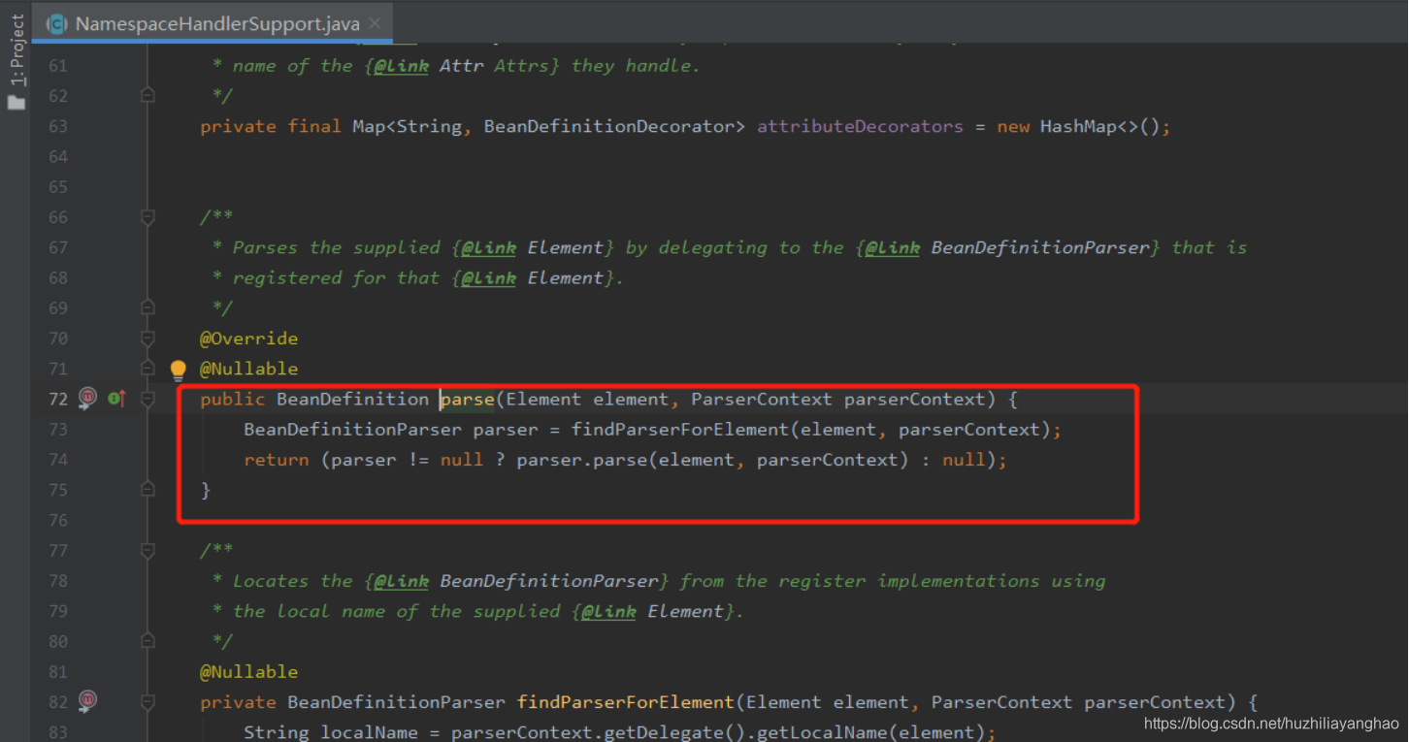The width and height of the screenshot is (1409, 742).
Task: Click findParserForElement method declaration at line 82
Action: pyautogui.click(x=626, y=701)
